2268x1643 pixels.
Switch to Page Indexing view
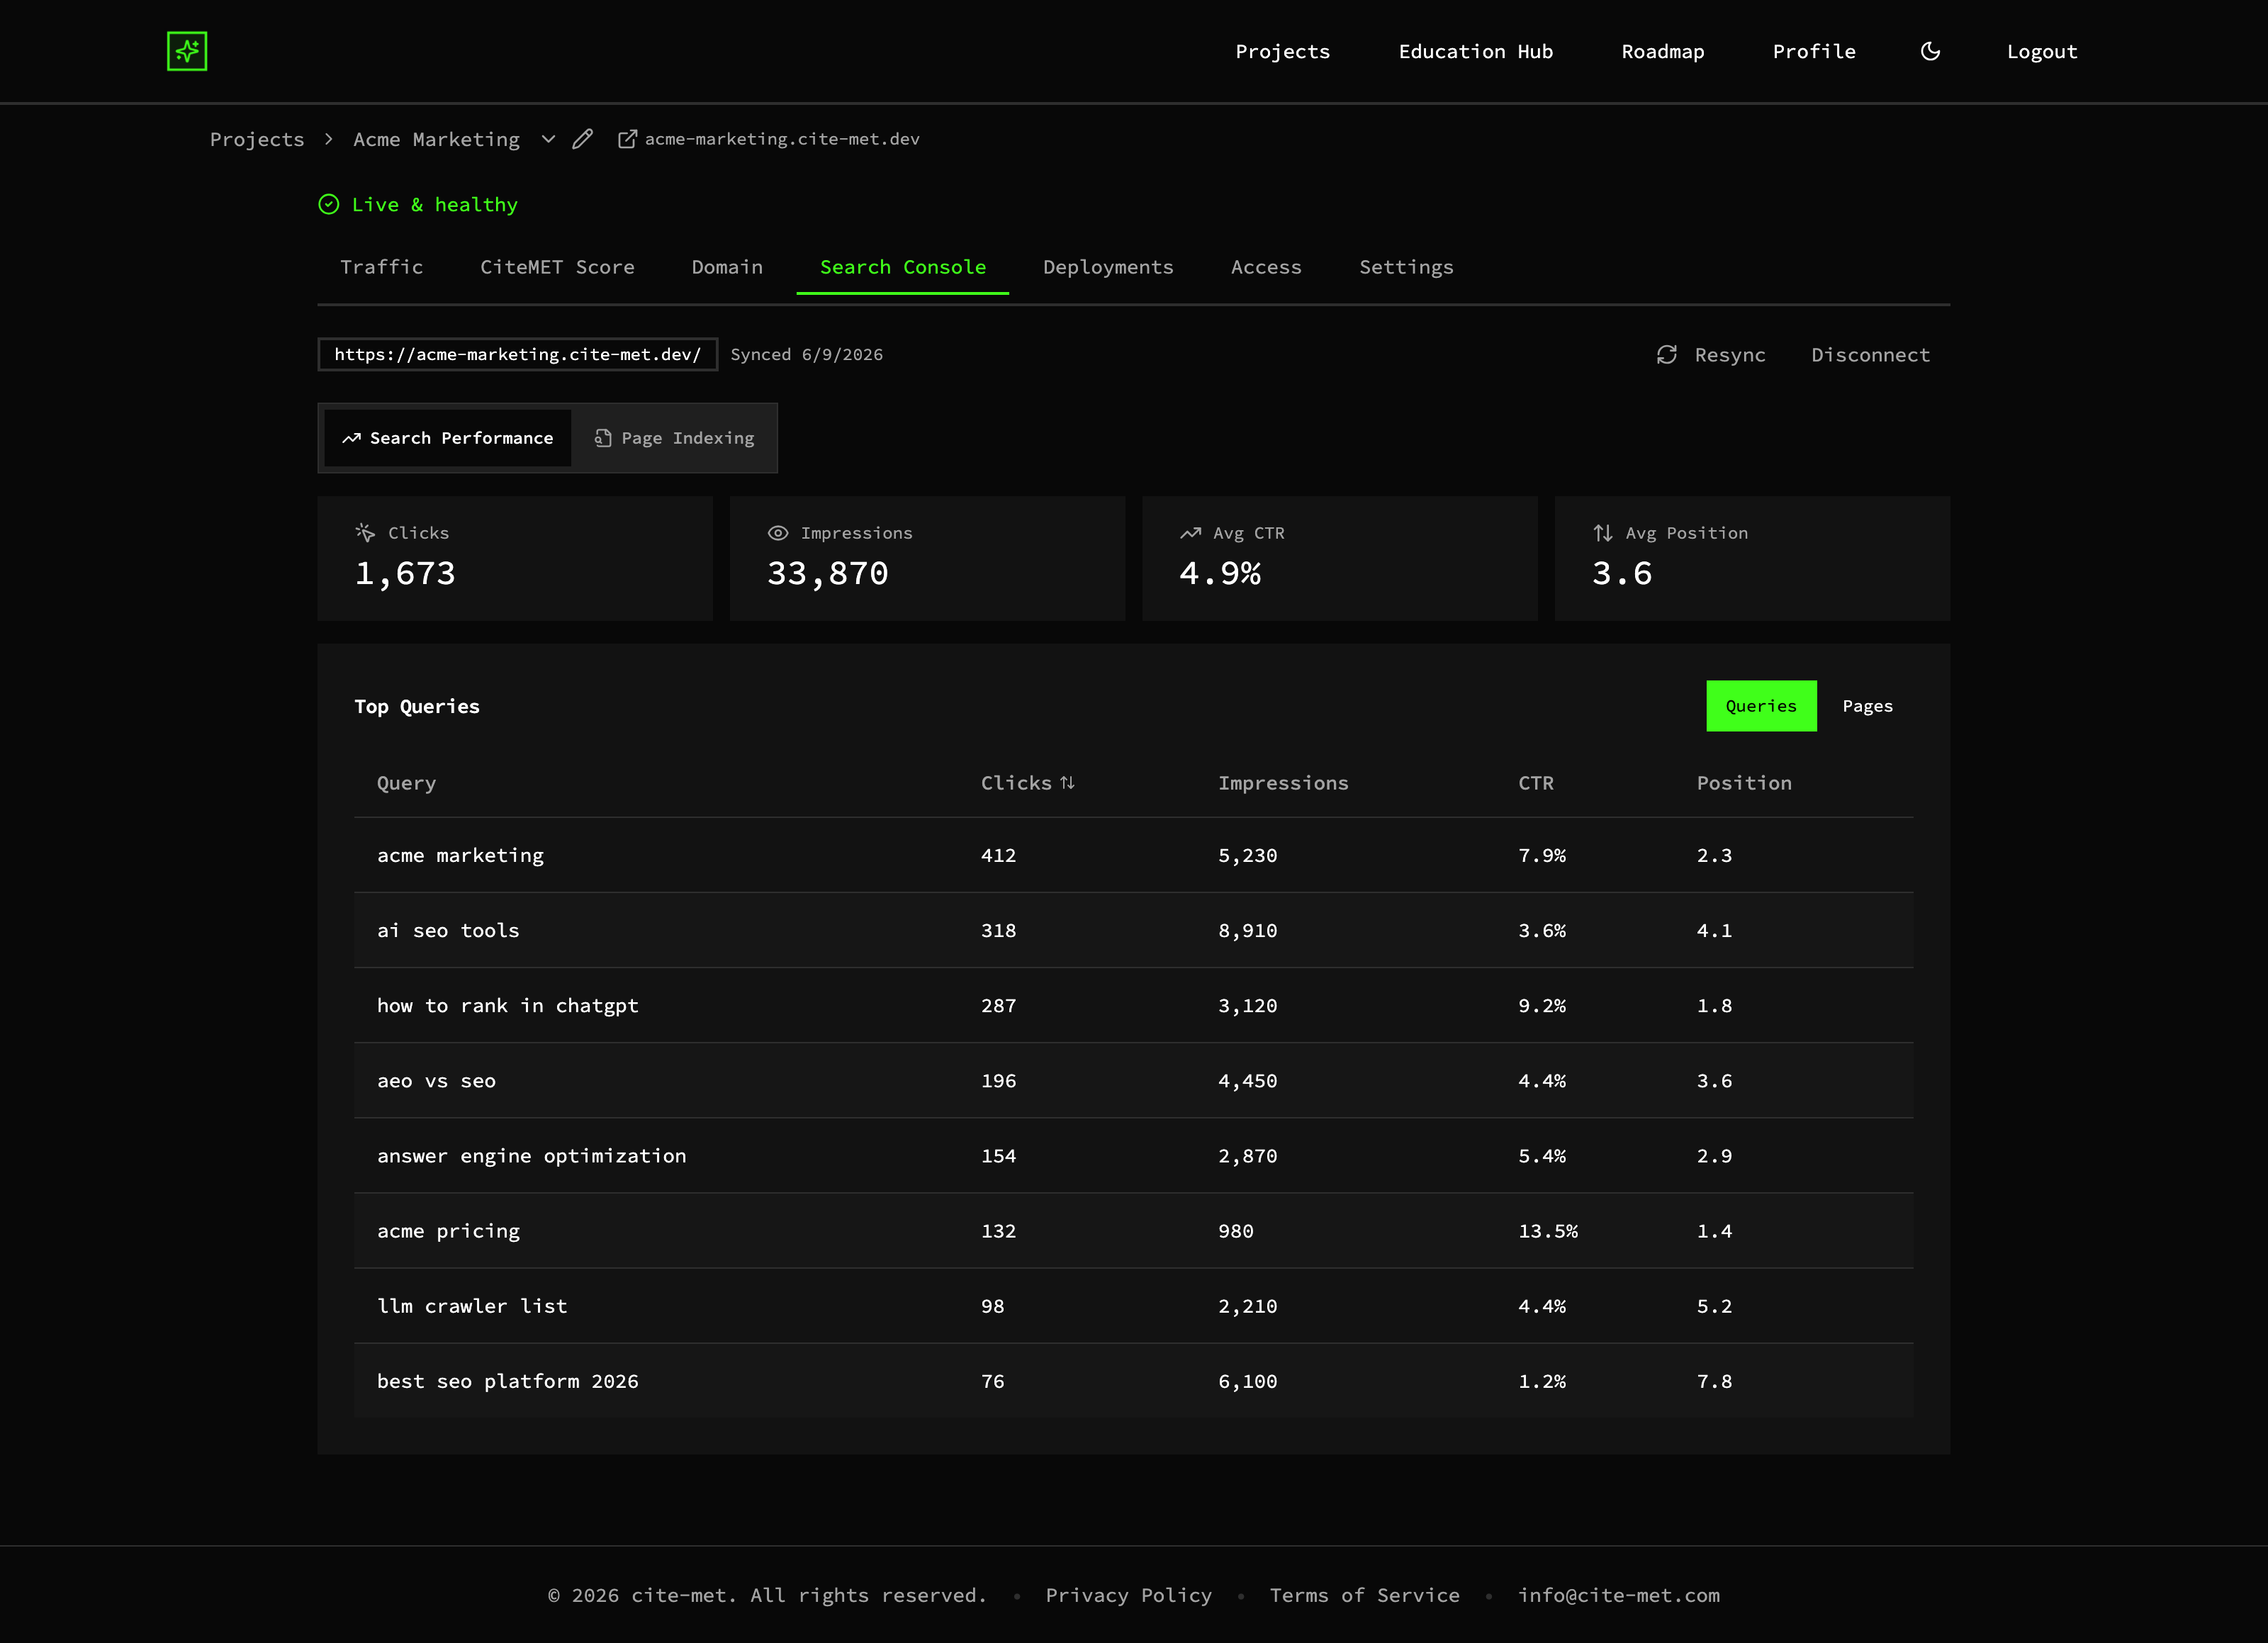(675, 438)
